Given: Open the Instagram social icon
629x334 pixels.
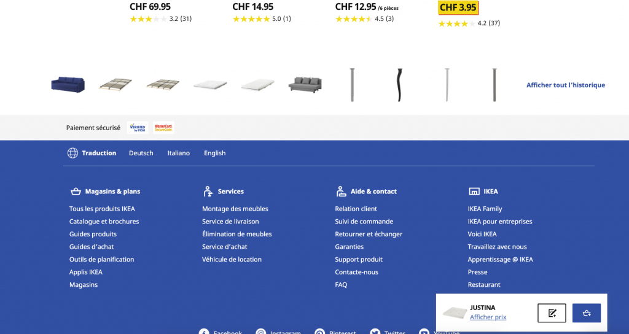Looking at the screenshot, I should point(260,332).
